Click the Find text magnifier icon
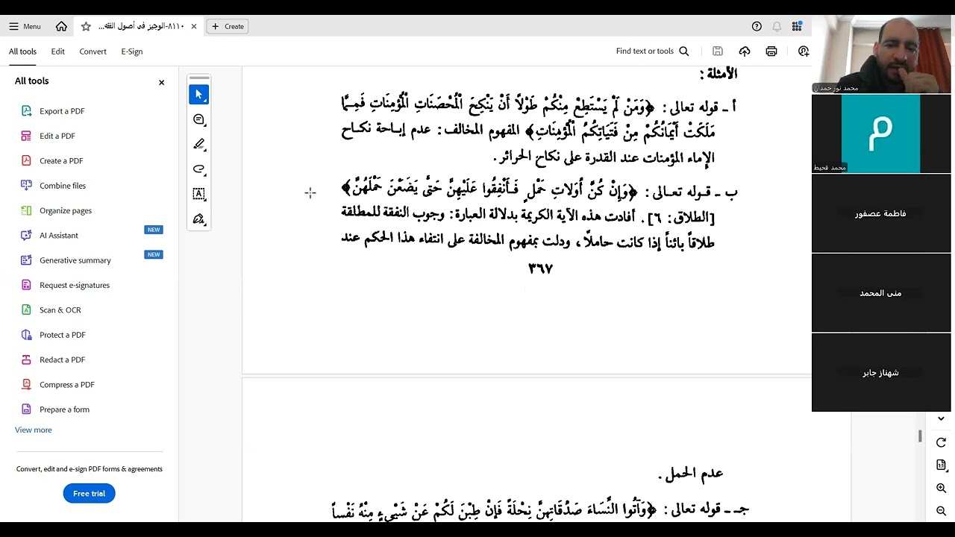The width and height of the screenshot is (955, 537). point(683,51)
